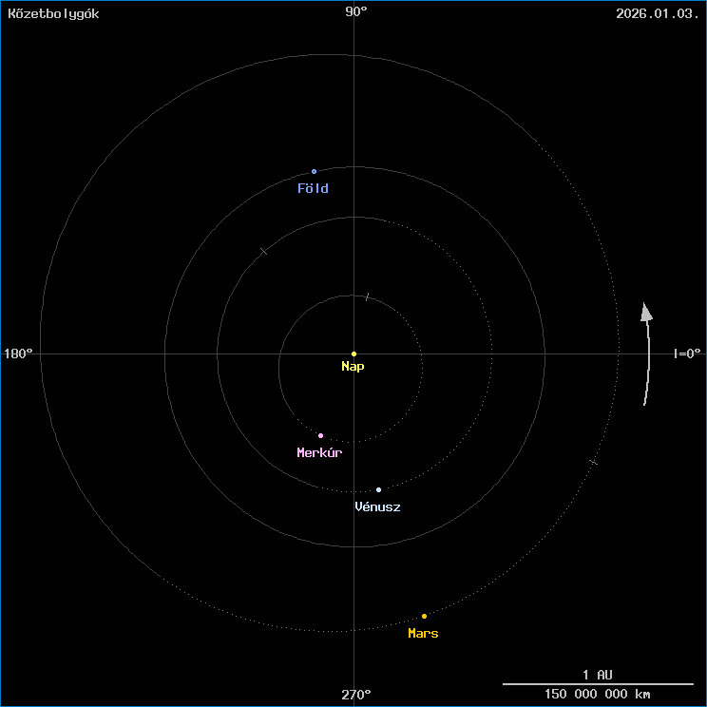Click the perihelion tick on Mars's orbit

tap(593, 462)
